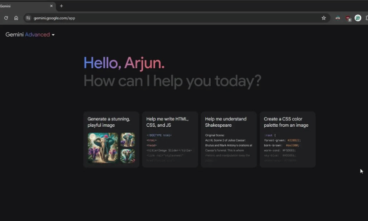Click the <title>Image Slider</title> code line
This screenshot has height=221, width=368.
coord(169,150)
